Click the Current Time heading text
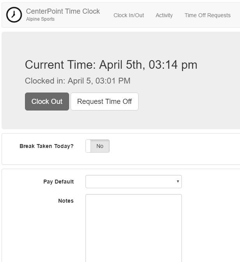Viewport: 240px width, 262px height. point(111,65)
